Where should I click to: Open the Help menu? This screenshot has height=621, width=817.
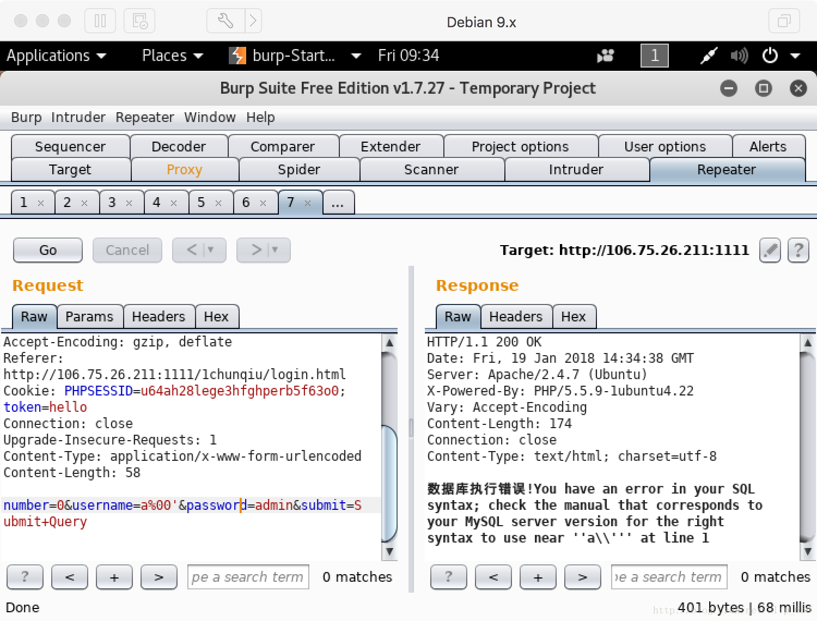click(260, 117)
